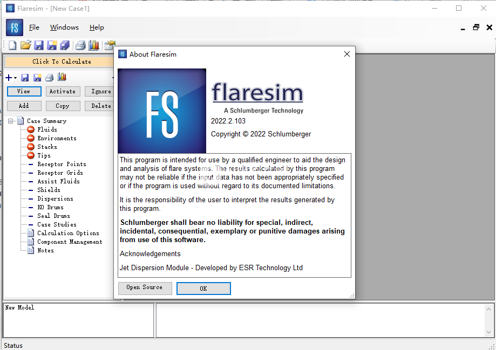Close the About Flaresim dialog
Screen dimensions: 496x350
tap(346, 54)
